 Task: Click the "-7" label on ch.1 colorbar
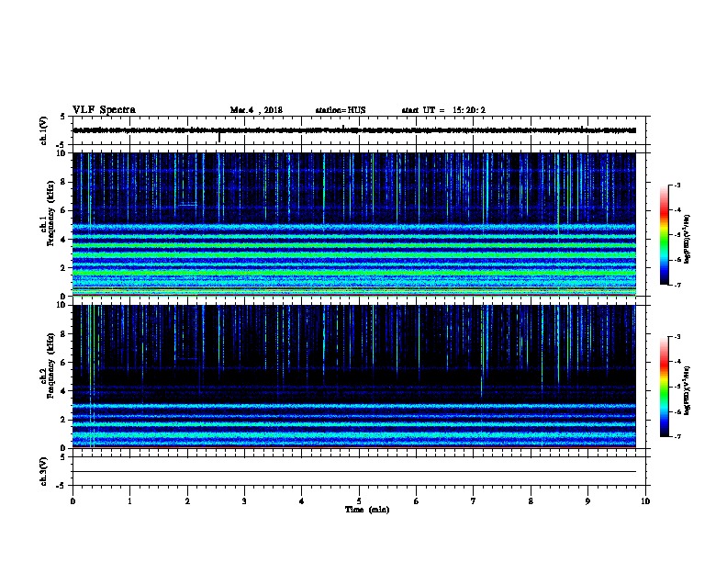677,285
